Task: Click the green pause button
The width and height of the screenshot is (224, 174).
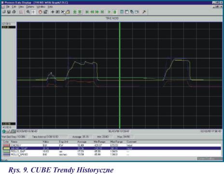Action: coord(114,12)
